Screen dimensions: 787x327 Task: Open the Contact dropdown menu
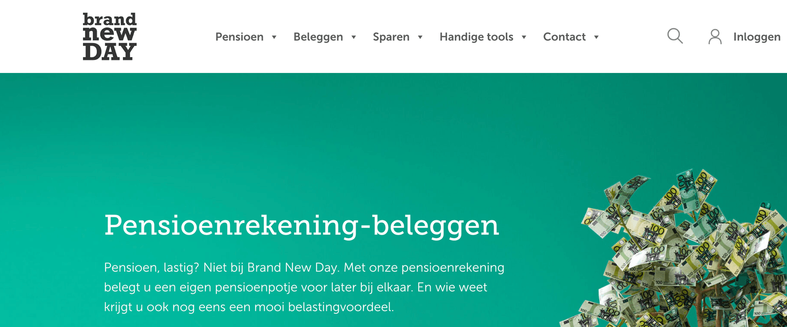[597, 37]
